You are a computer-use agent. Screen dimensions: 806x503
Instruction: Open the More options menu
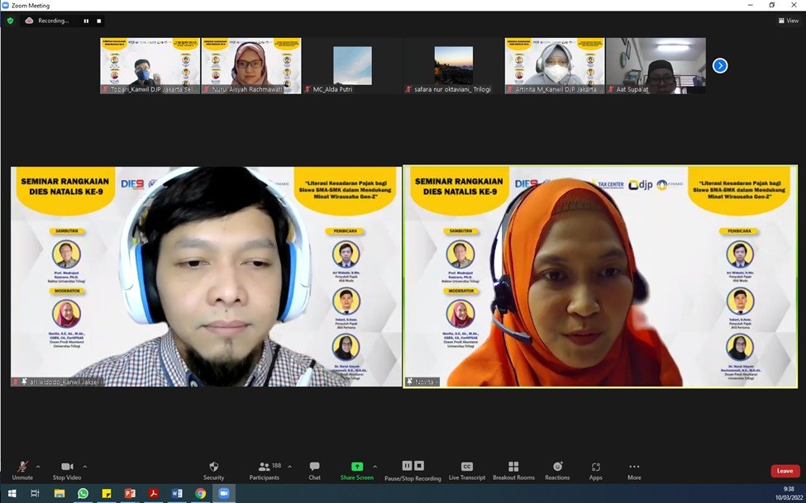pyautogui.click(x=634, y=470)
